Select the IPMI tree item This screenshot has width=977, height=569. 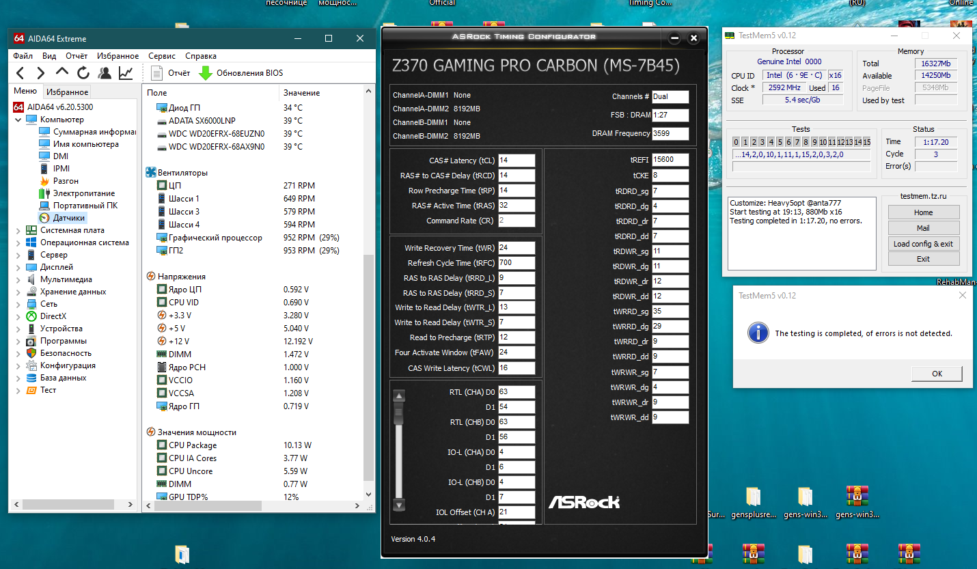click(x=54, y=169)
